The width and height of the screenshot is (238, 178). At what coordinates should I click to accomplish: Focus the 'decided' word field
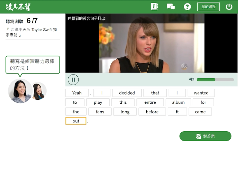point(127,93)
